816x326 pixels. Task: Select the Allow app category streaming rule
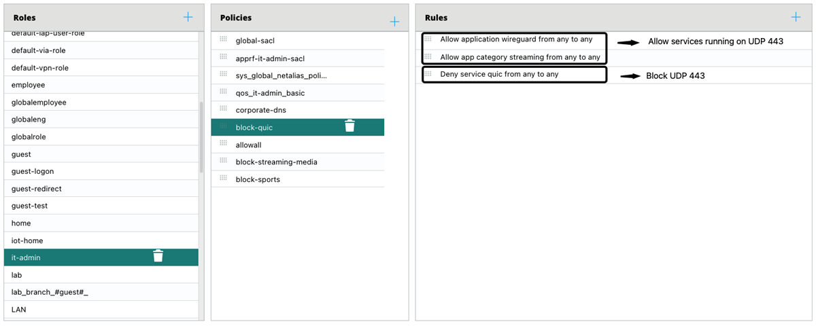(520, 57)
